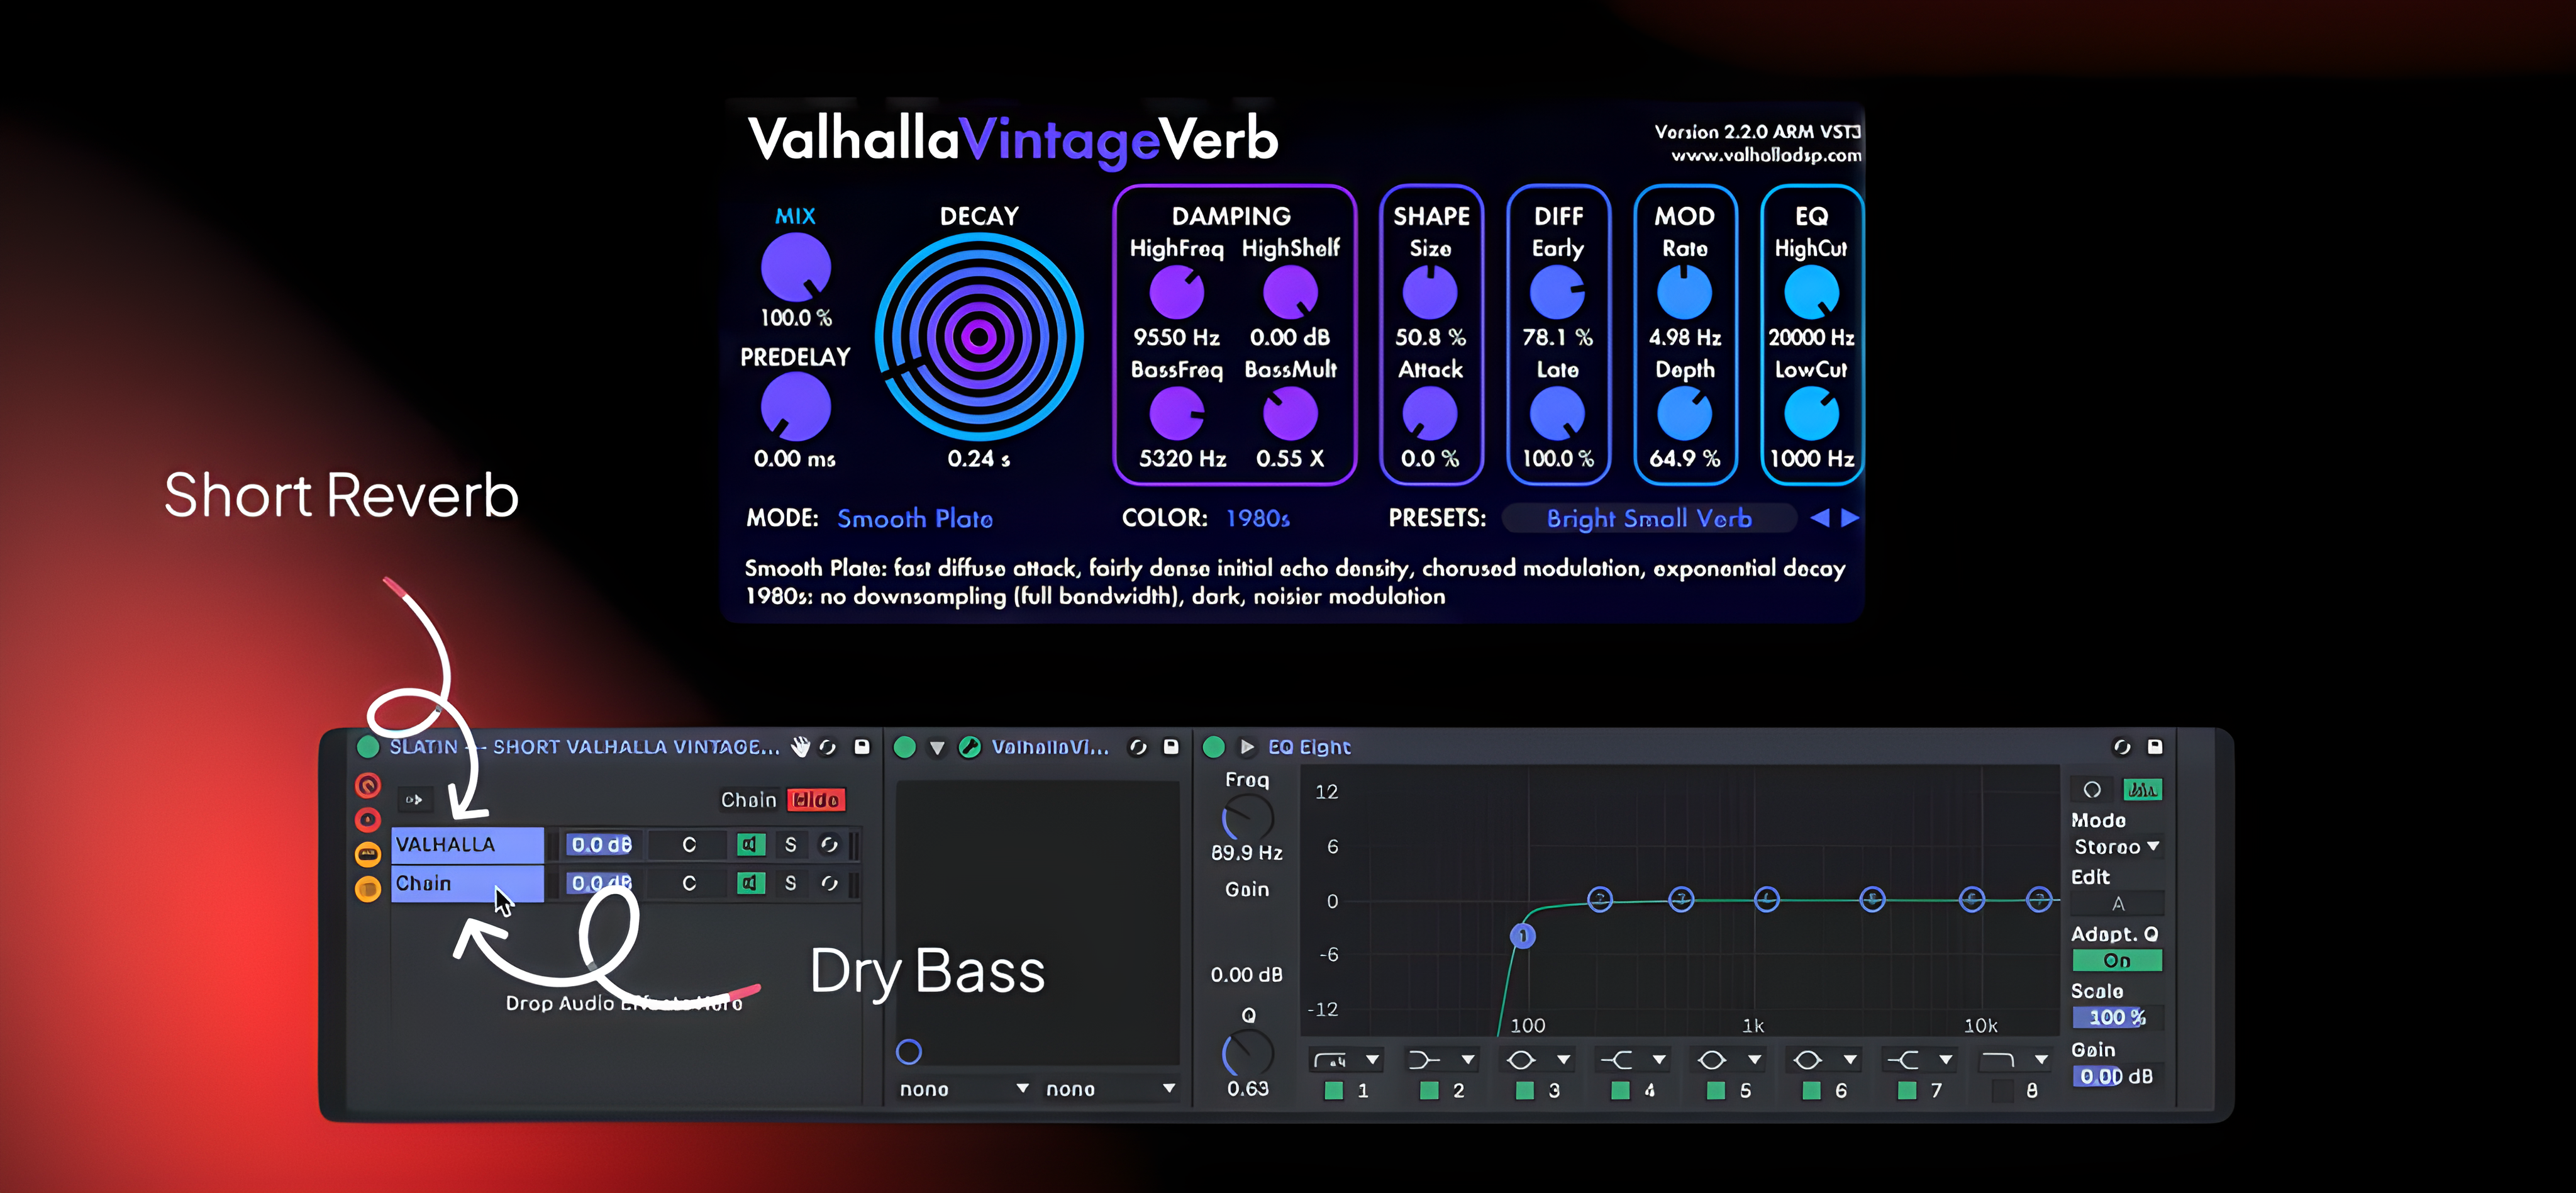Open band 2 filter type dropdown
This screenshot has height=1193, width=2576.
click(1440, 1059)
